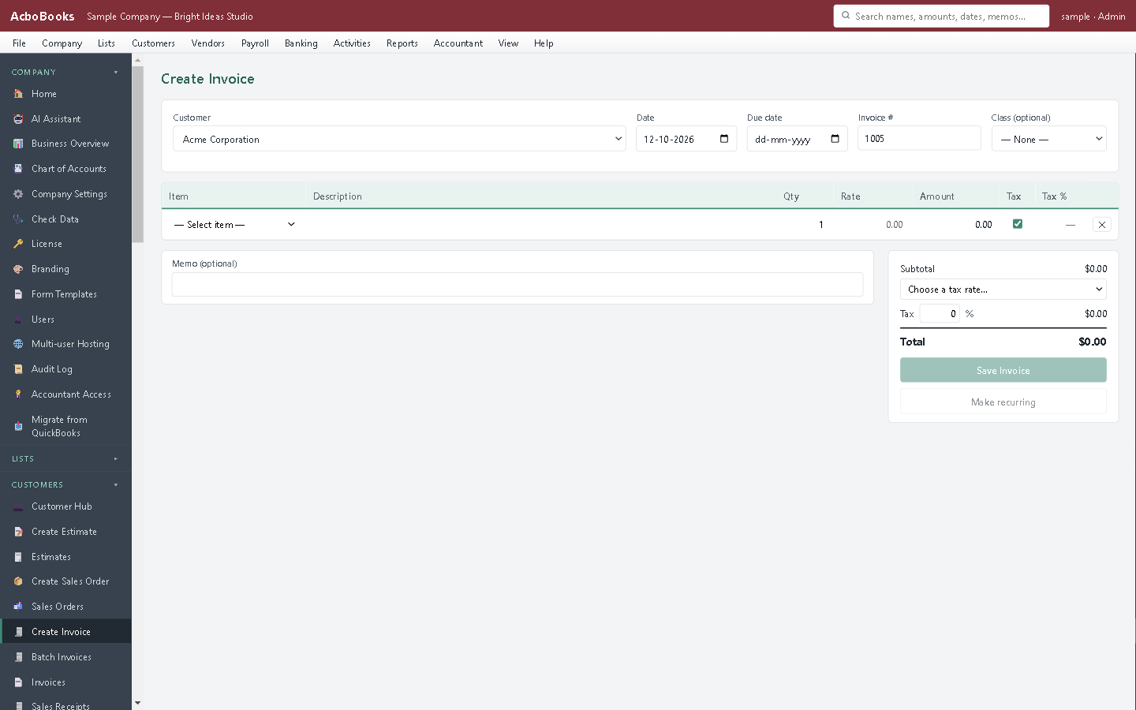Open the AI Assistant robot icon

[18, 119]
